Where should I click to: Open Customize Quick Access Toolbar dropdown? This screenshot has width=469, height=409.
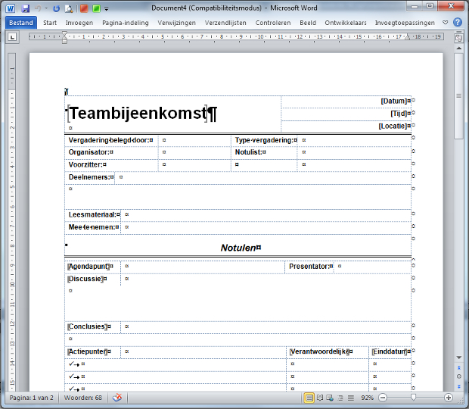[x=107, y=9]
